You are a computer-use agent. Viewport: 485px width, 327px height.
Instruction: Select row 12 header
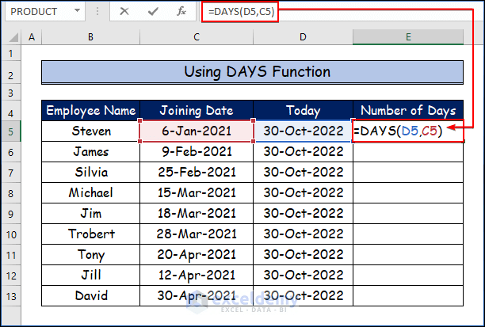coord(11,276)
